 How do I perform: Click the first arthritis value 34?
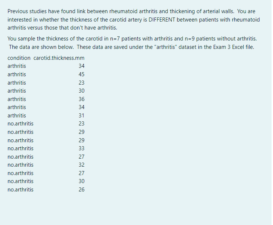82,66
